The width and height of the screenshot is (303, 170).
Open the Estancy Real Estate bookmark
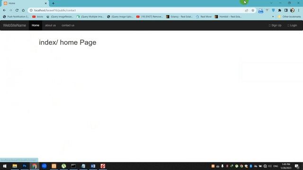coord(179,17)
